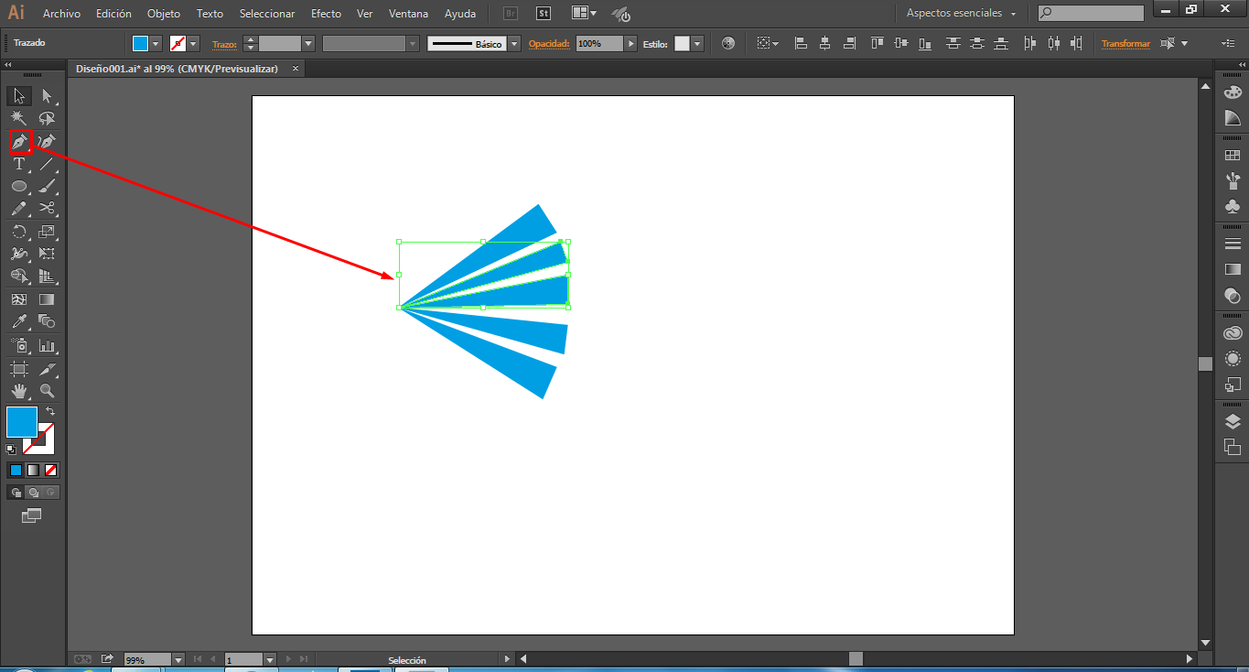The width and height of the screenshot is (1249, 672).
Task: Open the Estilo graphic style dropdown
Action: 697,44
